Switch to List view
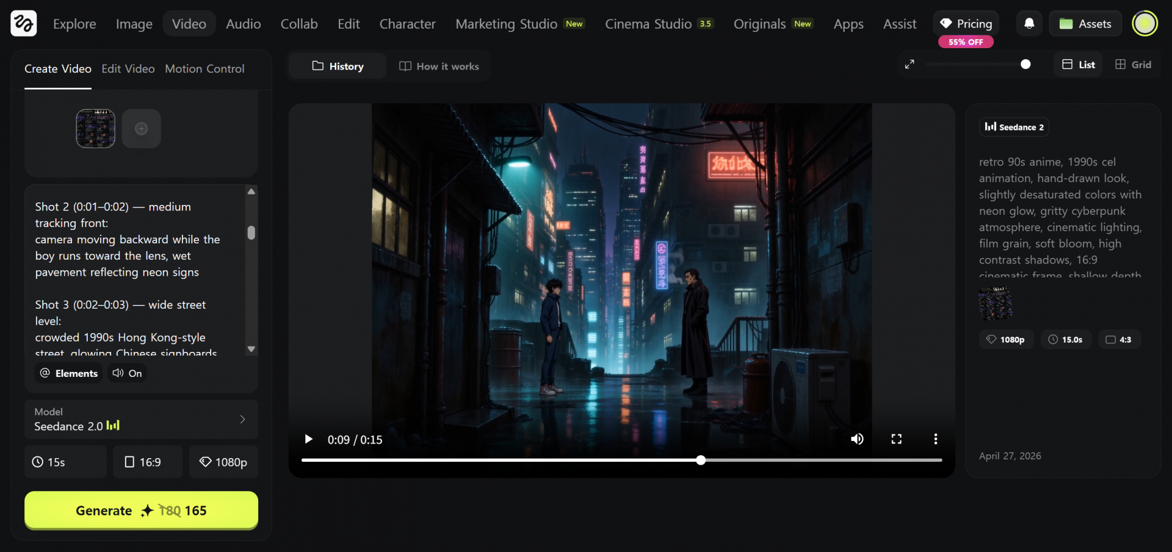This screenshot has width=1172, height=552. tap(1079, 65)
